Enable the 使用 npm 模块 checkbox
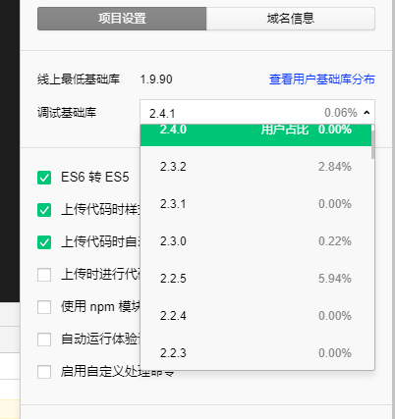This screenshot has width=395, height=419. [44, 307]
